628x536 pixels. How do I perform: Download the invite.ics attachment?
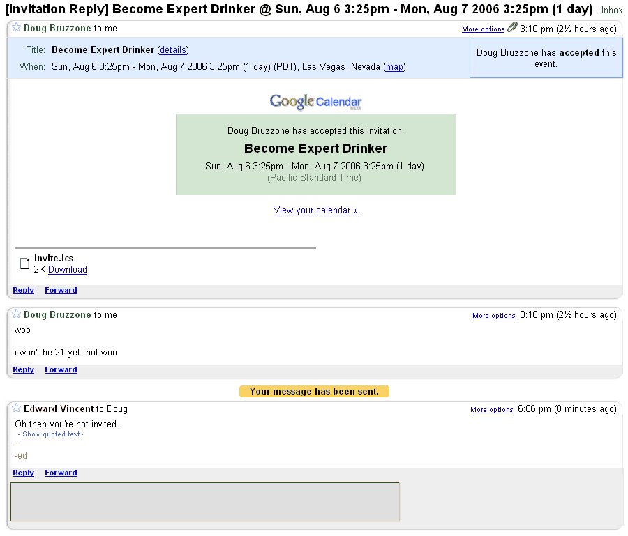point(67,270)
